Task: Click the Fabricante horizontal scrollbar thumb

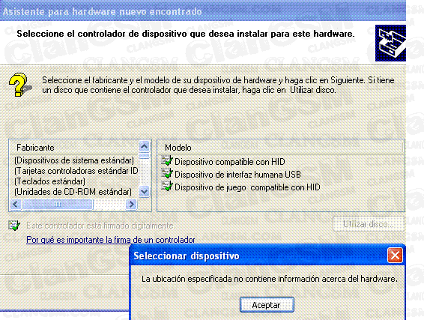Action: (58, 205)
